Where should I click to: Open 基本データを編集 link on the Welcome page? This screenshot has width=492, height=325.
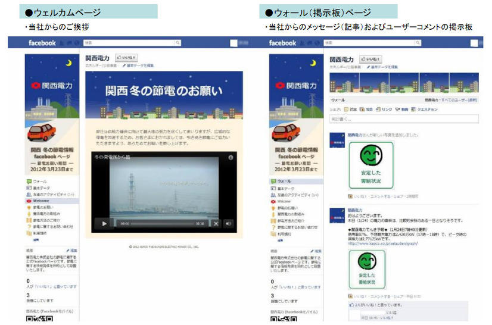click(x=138, y=65)
